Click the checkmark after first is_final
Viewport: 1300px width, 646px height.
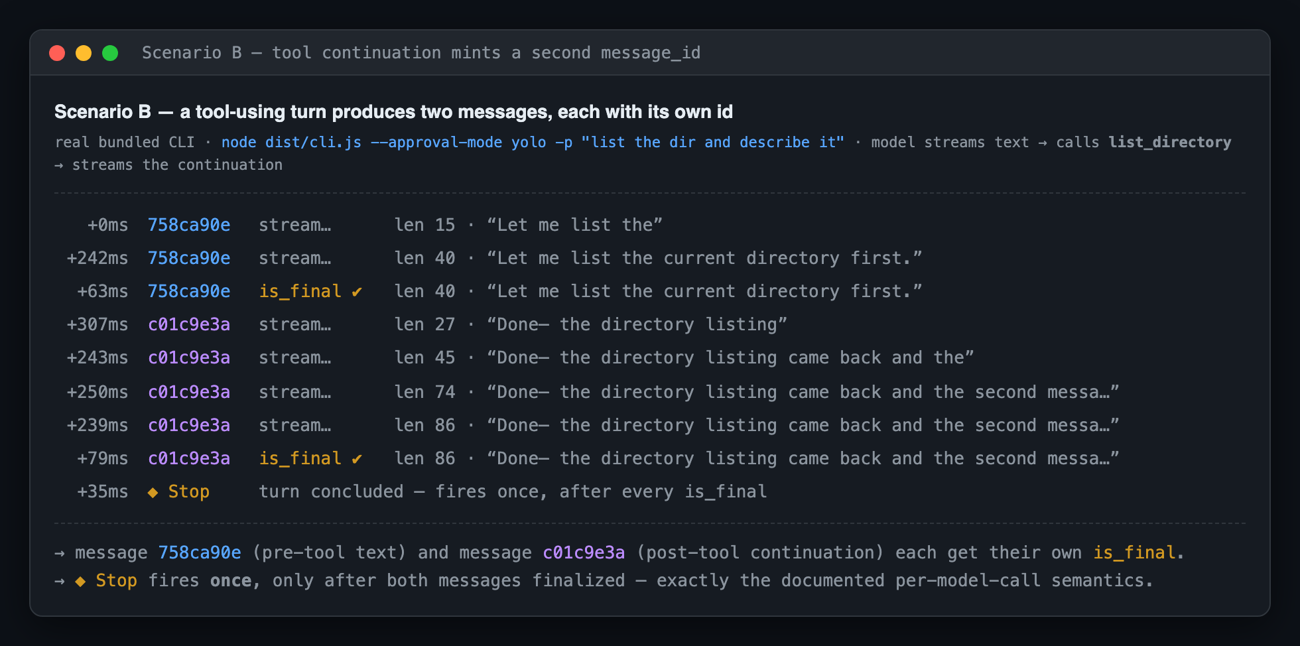(357, 292)
